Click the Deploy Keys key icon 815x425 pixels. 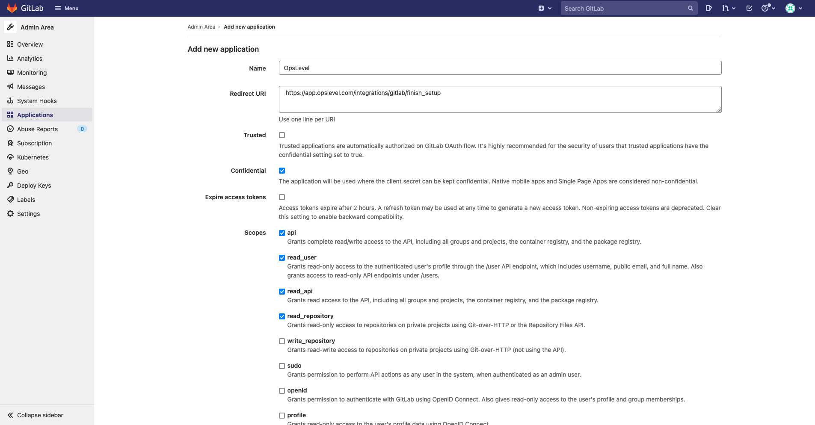pos(10,185)
